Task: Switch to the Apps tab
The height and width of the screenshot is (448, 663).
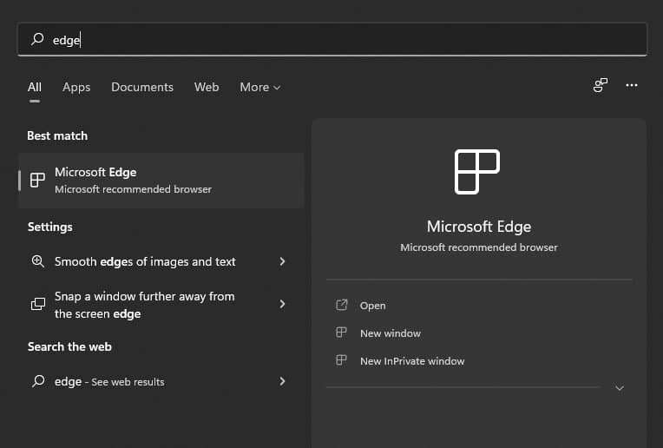Action: point(76,87)
